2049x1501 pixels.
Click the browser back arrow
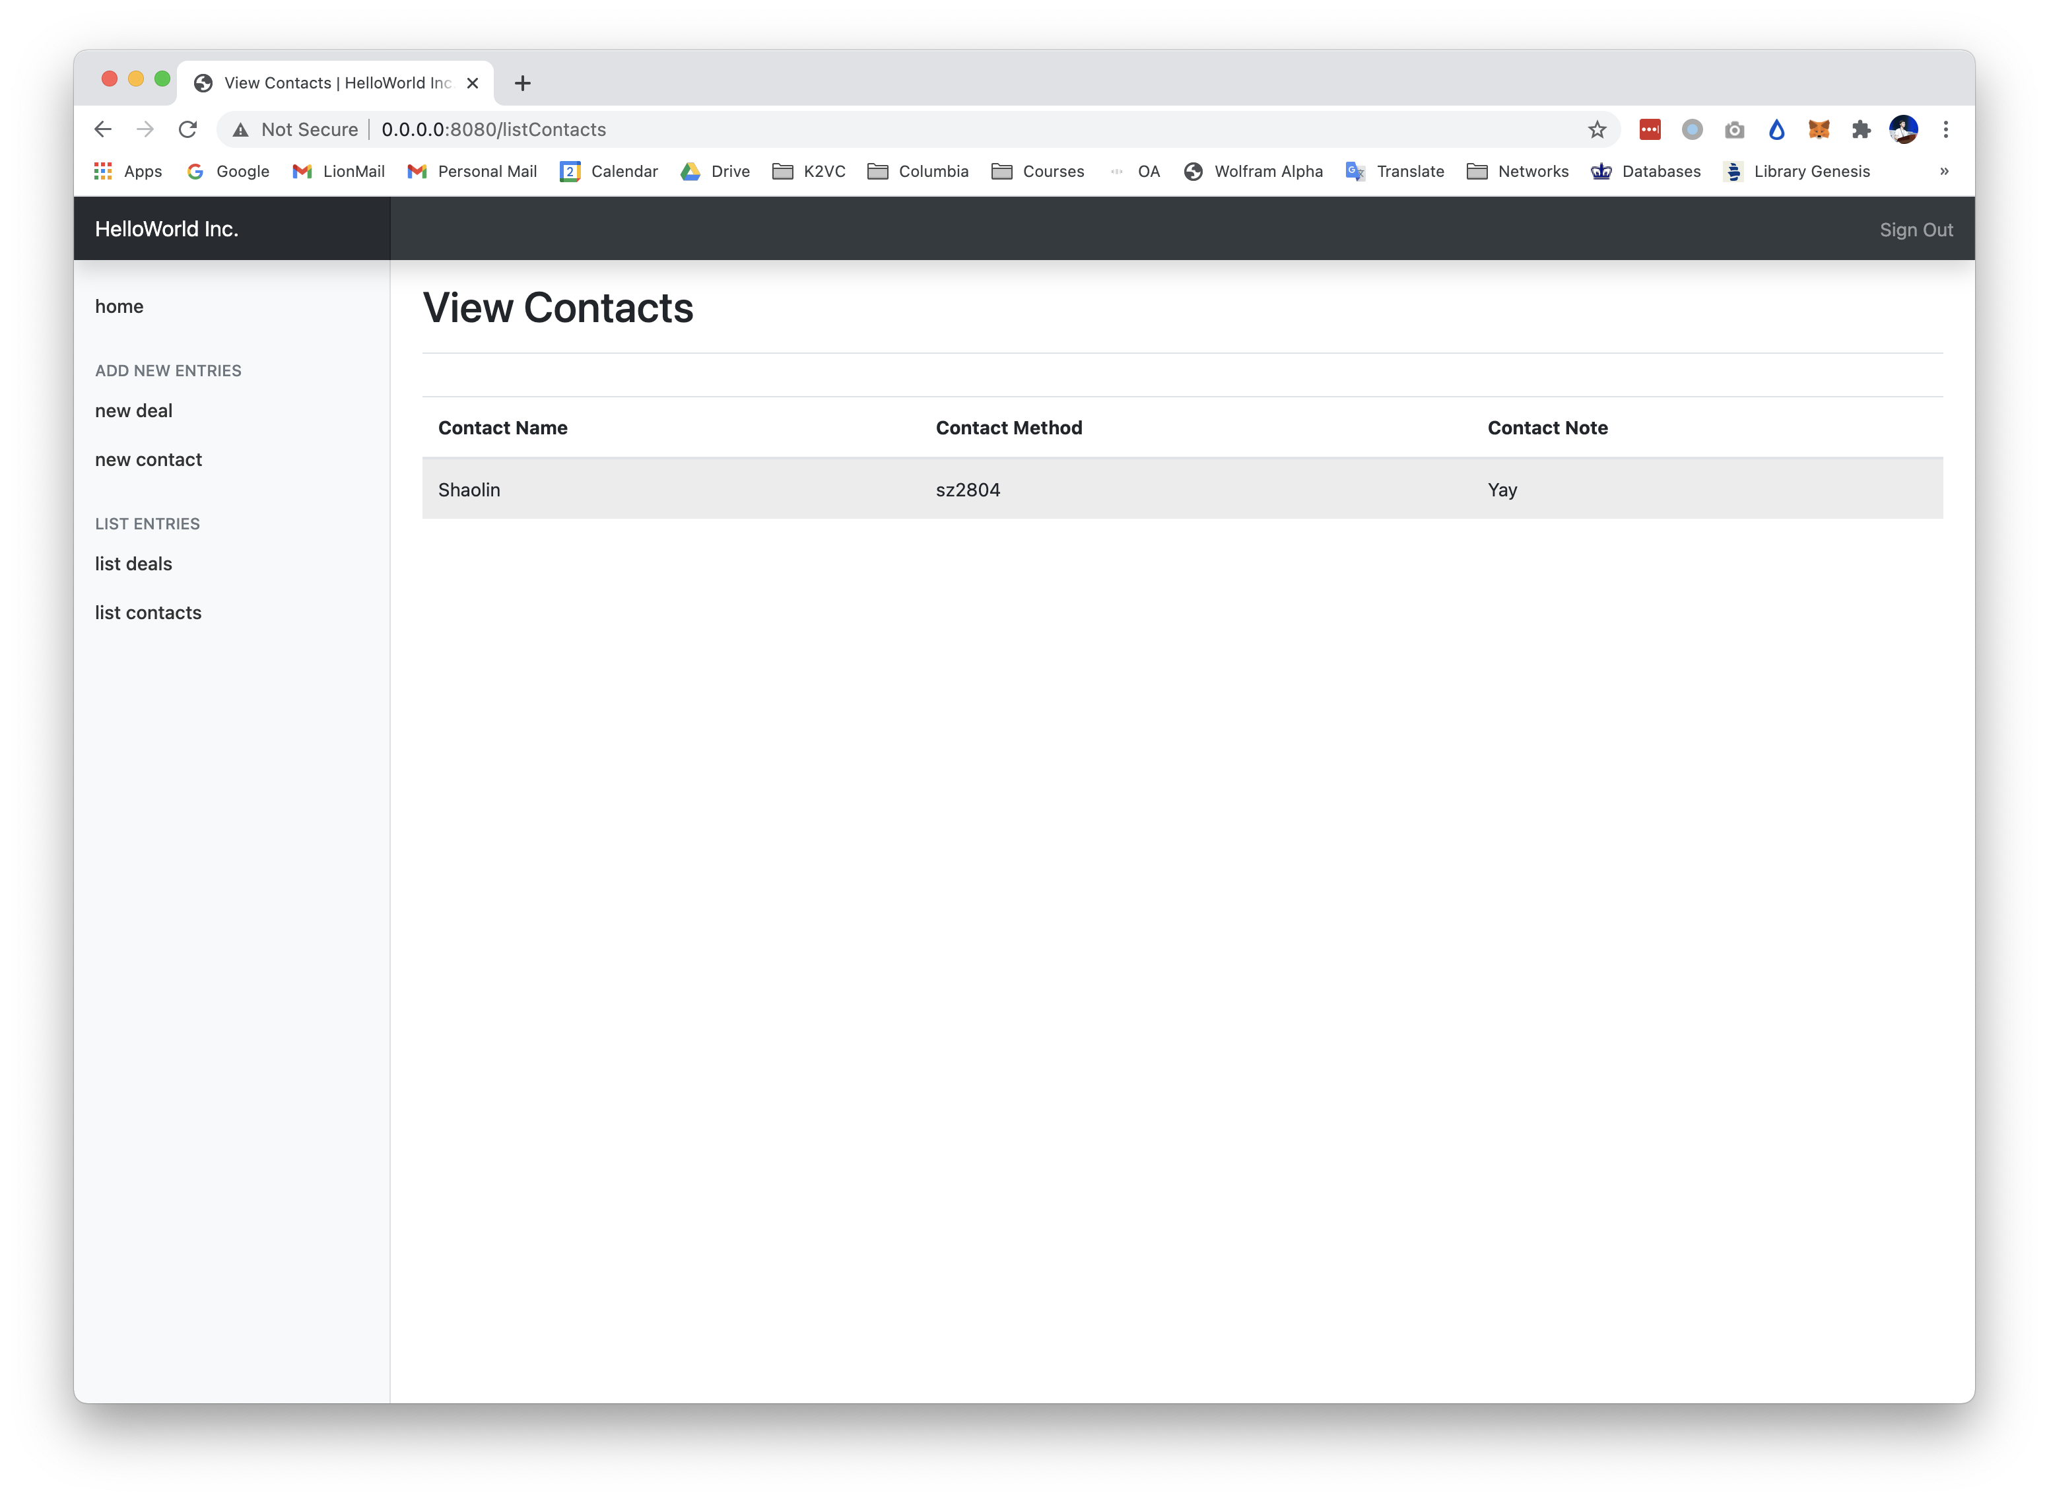point(103,129)
